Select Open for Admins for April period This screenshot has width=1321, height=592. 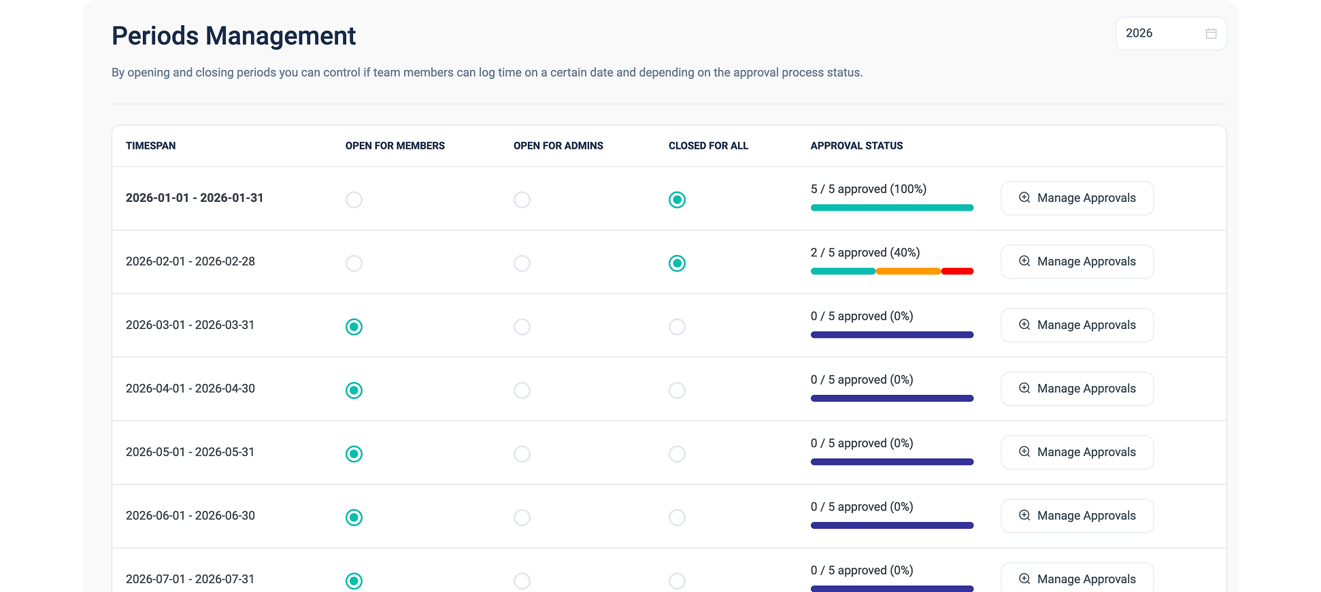[x=522, y=390]
